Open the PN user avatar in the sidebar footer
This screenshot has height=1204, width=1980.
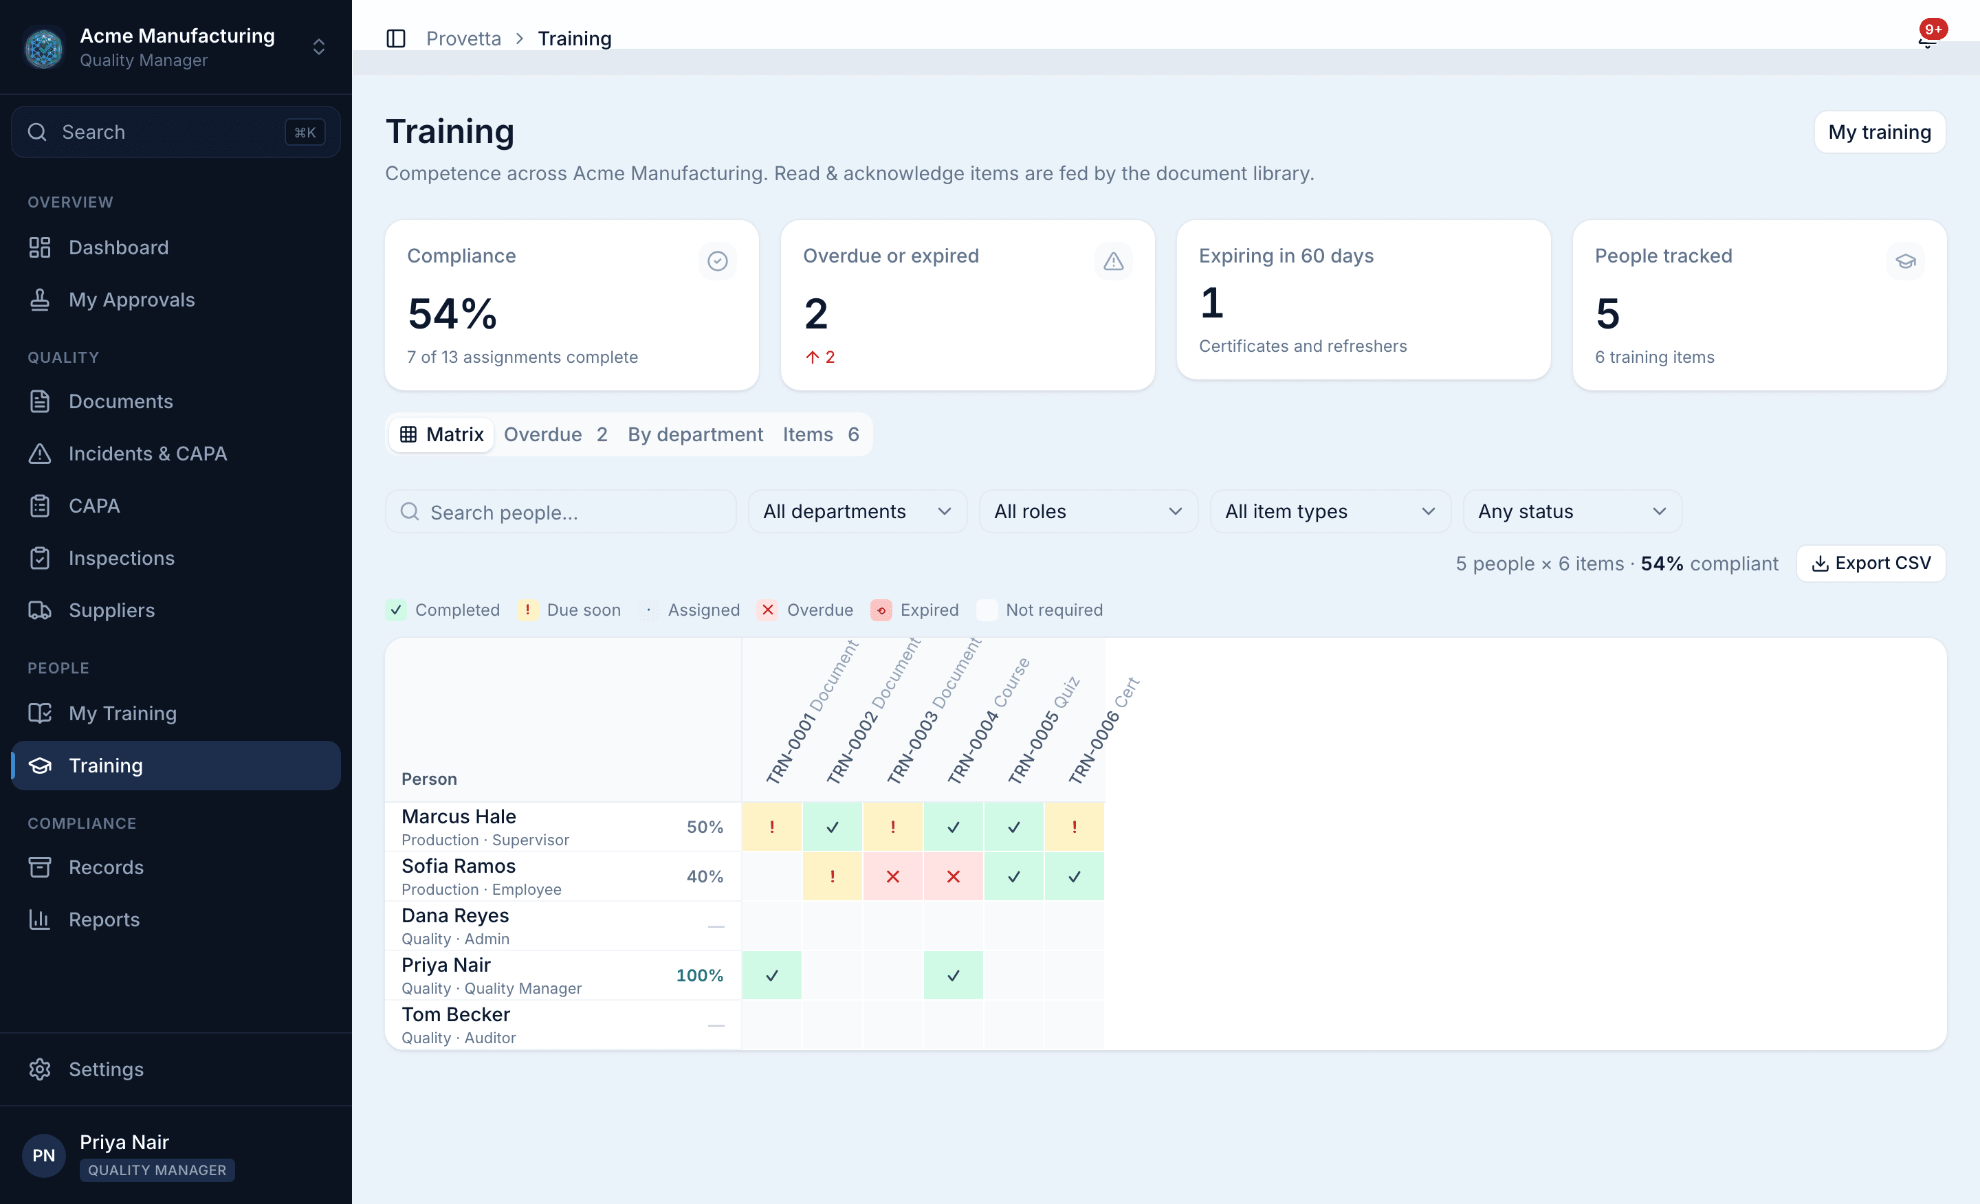tap(43, 1155)
